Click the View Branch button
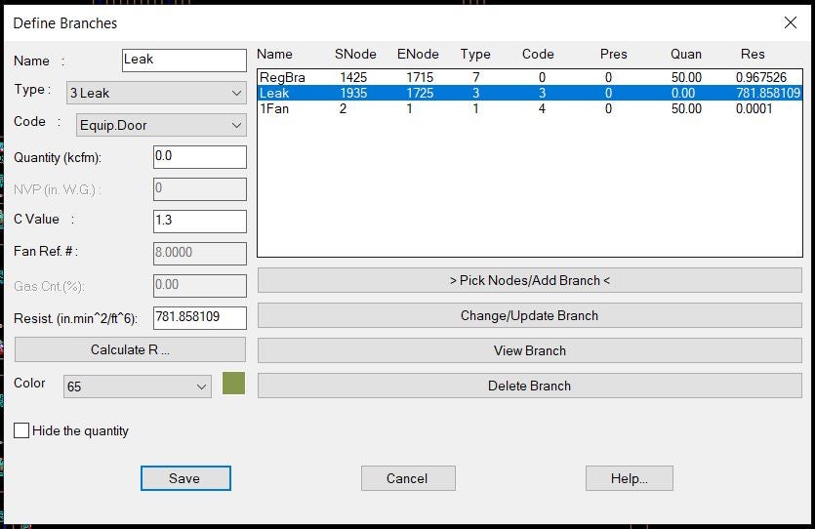The width and height of the screenshot is (815, 529). [530, 350]
